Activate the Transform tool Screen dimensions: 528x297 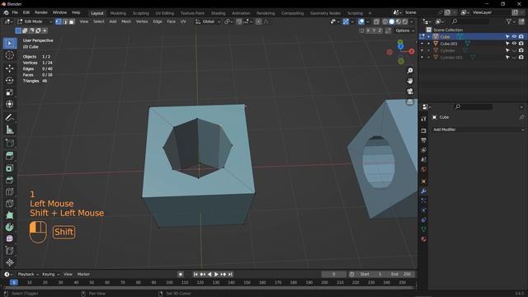9,104
